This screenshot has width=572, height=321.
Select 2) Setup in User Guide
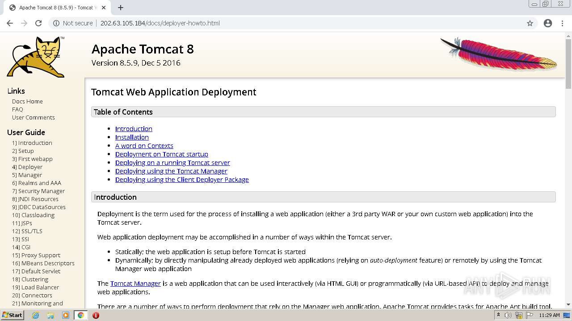(23, 151)
